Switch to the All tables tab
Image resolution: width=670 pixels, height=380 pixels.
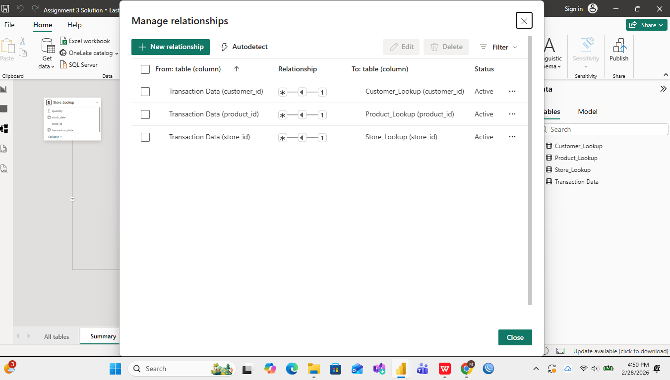57,336
